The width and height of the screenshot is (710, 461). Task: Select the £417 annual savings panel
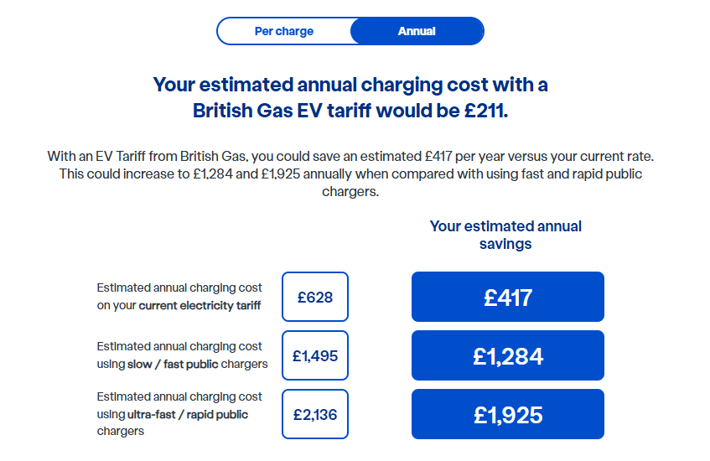[x=508, y=297]
